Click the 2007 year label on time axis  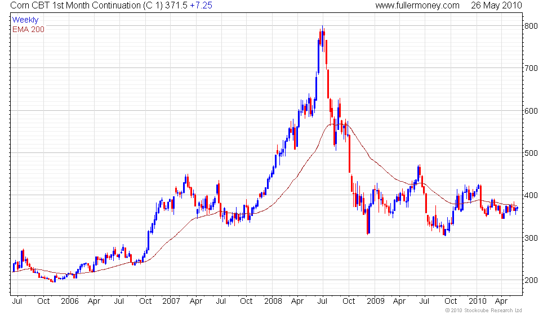click(x=171, y=301)
